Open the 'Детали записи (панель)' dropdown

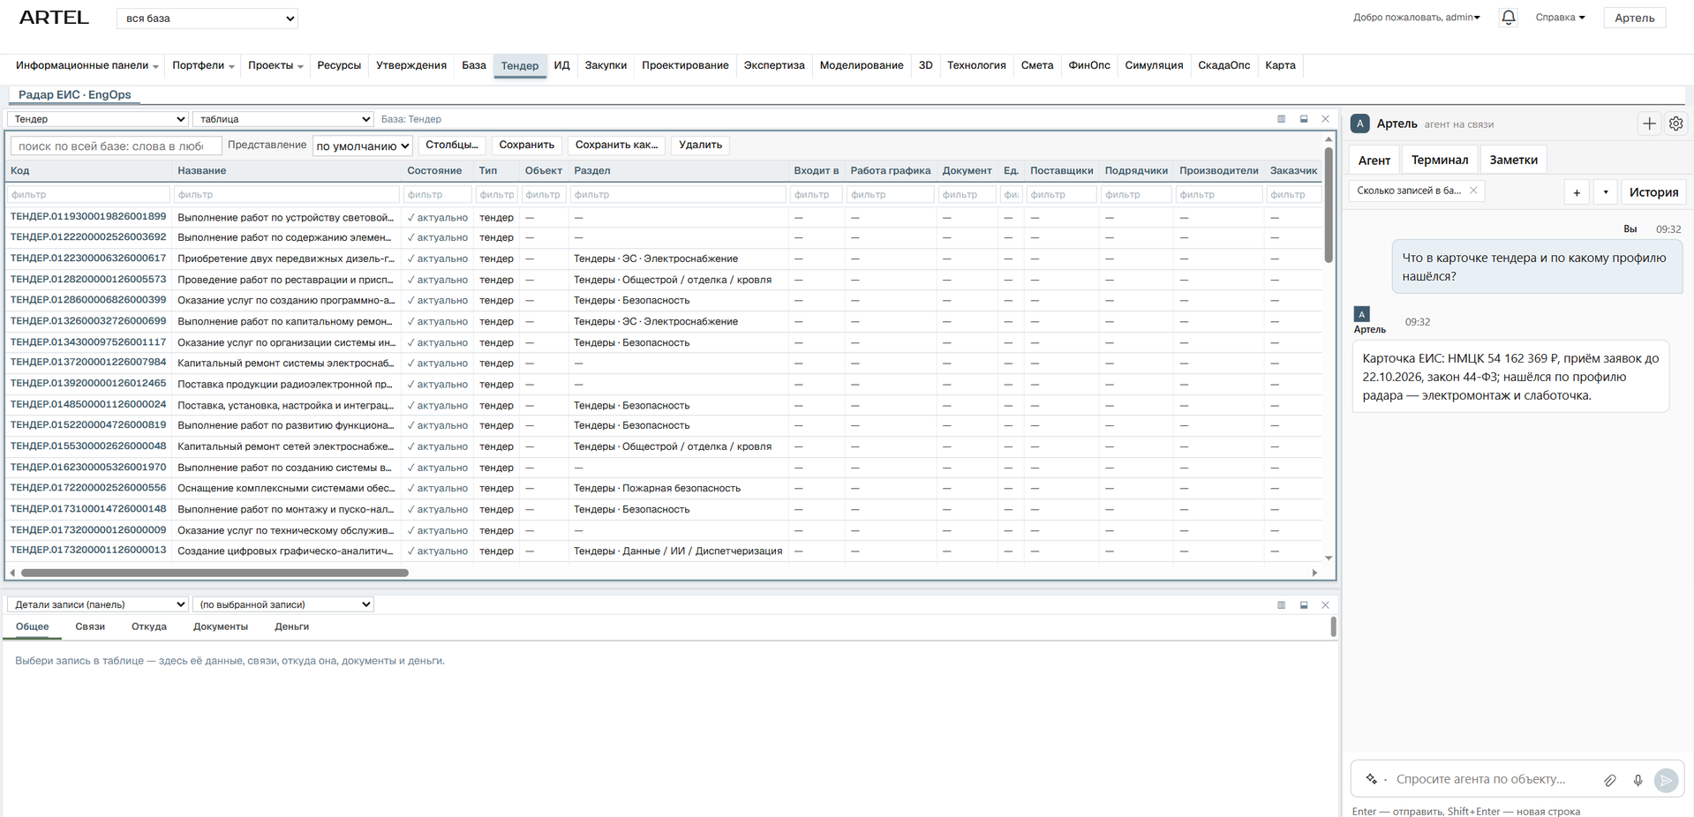(98, 604)
